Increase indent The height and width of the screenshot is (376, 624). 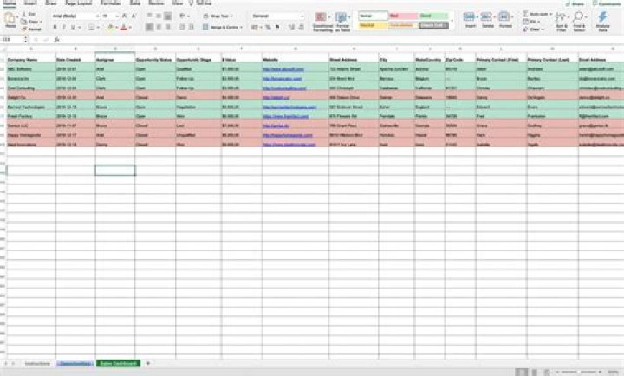tap(192, 28)
